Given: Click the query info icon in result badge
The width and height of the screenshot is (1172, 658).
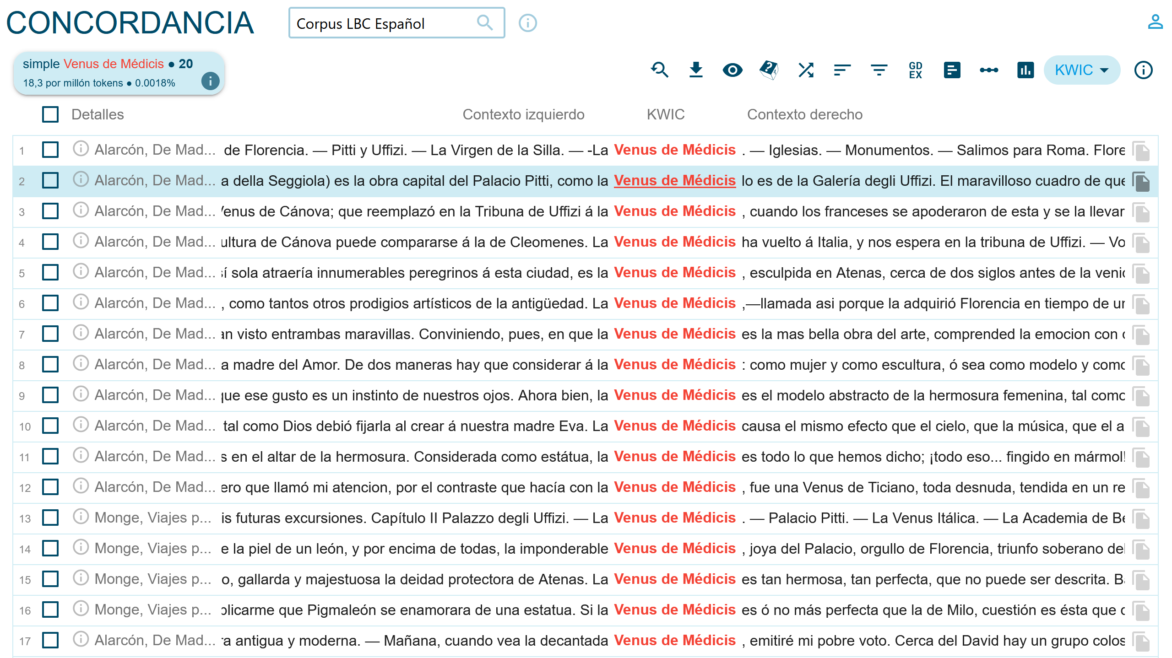Looking at the screenshot, I should 210,81.
